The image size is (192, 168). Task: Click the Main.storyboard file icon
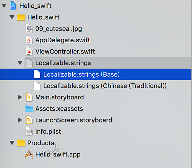pos(29,97)
